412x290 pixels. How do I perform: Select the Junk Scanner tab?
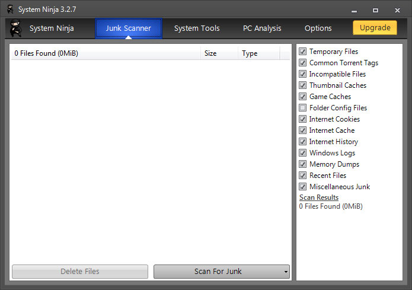tap(129, 28)
